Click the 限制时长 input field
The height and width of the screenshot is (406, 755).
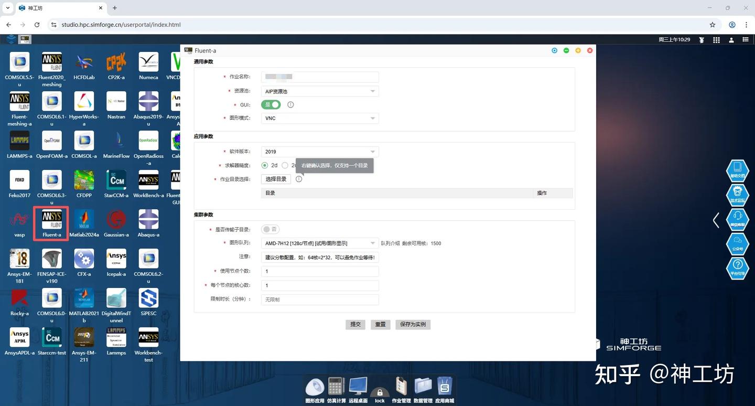(x=320, y=300)
